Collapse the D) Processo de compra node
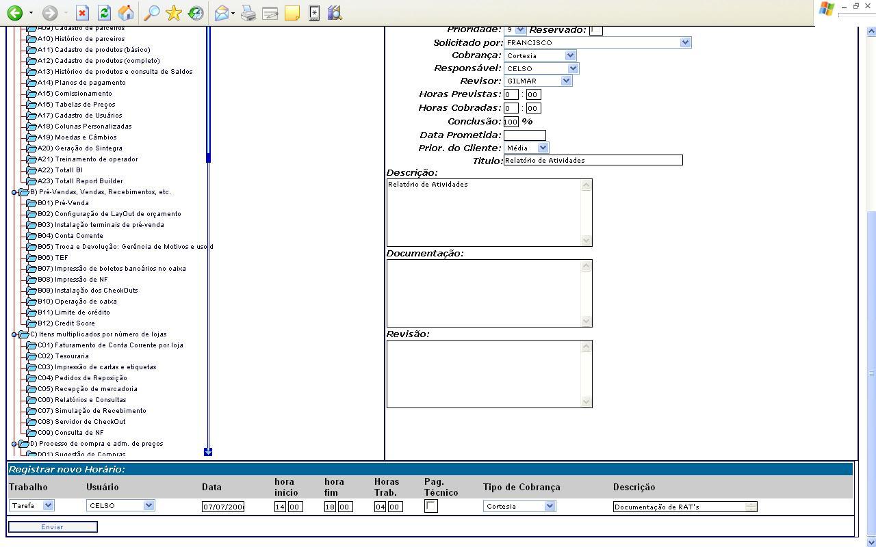This screenshot has width=876, height=547. 14,444
